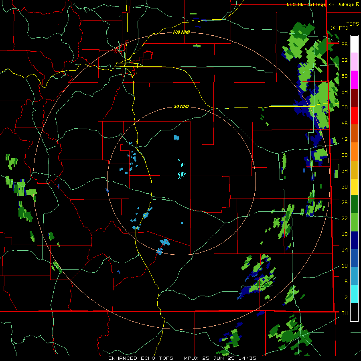Select the medium blue legend swatch

click(354, 258)
